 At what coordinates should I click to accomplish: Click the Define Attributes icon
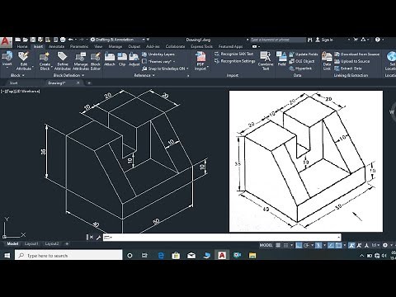[63, 56]
